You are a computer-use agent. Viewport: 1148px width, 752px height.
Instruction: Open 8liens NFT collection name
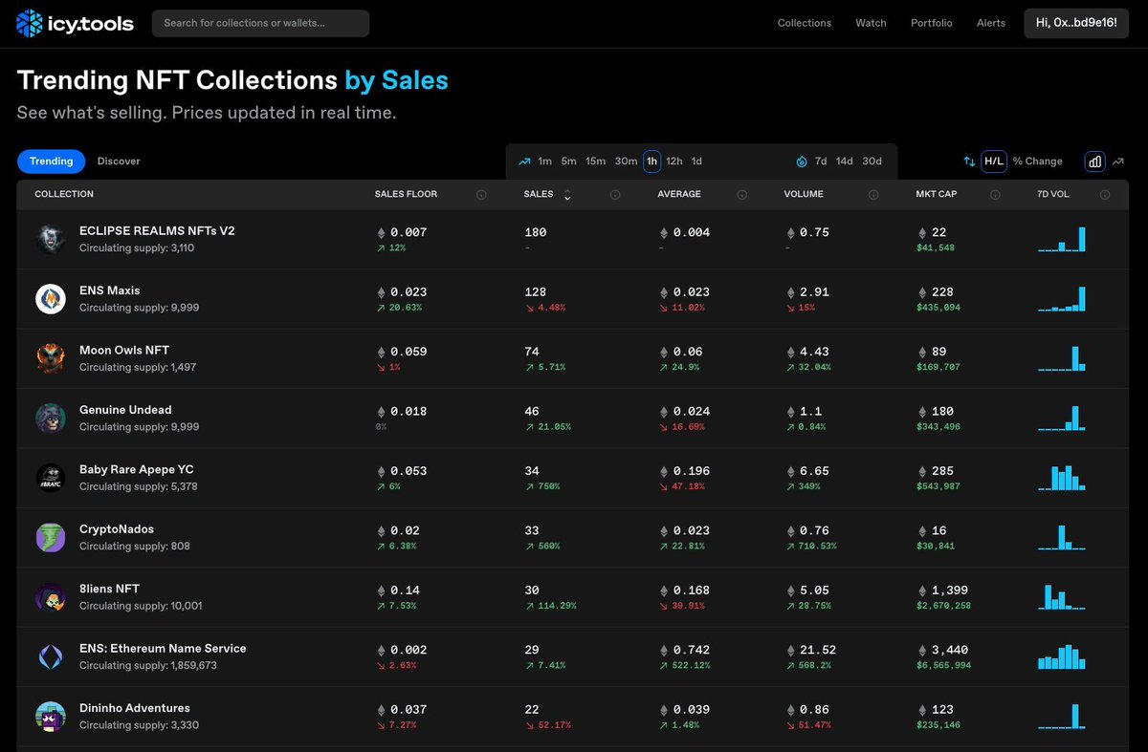(110, 590)
